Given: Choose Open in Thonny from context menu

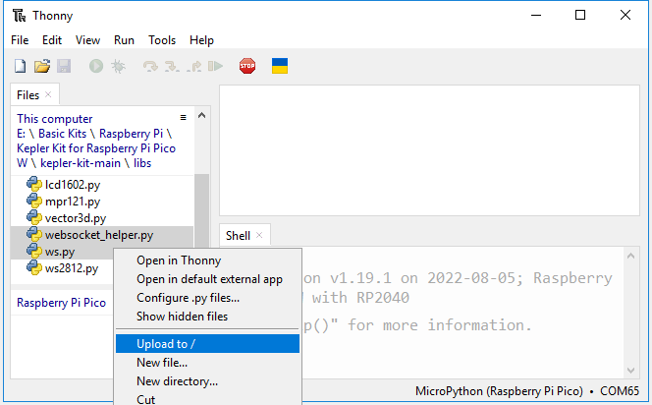Looking at the screenshot, I should coord(207,260).
